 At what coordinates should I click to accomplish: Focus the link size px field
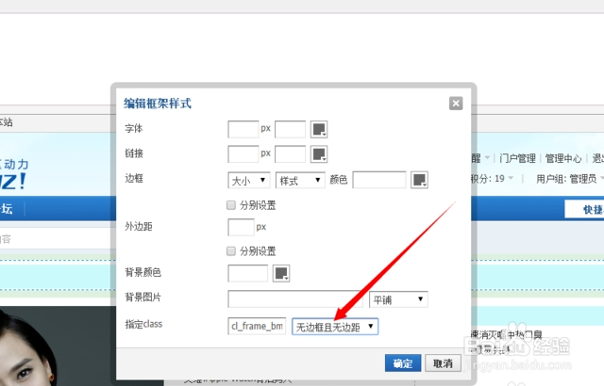click(243, 154)
